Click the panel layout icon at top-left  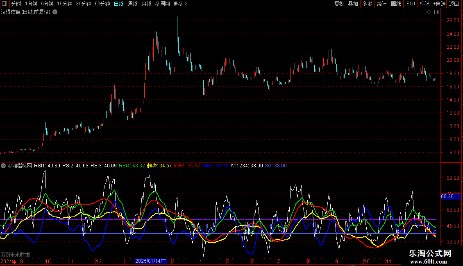coord(5,4)
